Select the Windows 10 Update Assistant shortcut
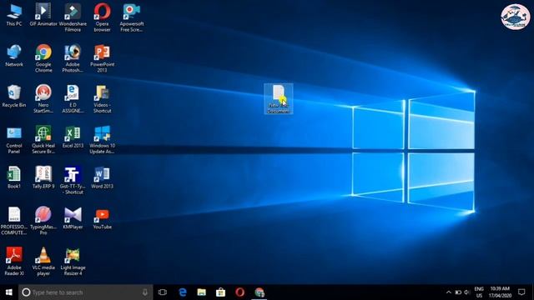This screenshot has height=300, width=534. [x=102, y=140]
